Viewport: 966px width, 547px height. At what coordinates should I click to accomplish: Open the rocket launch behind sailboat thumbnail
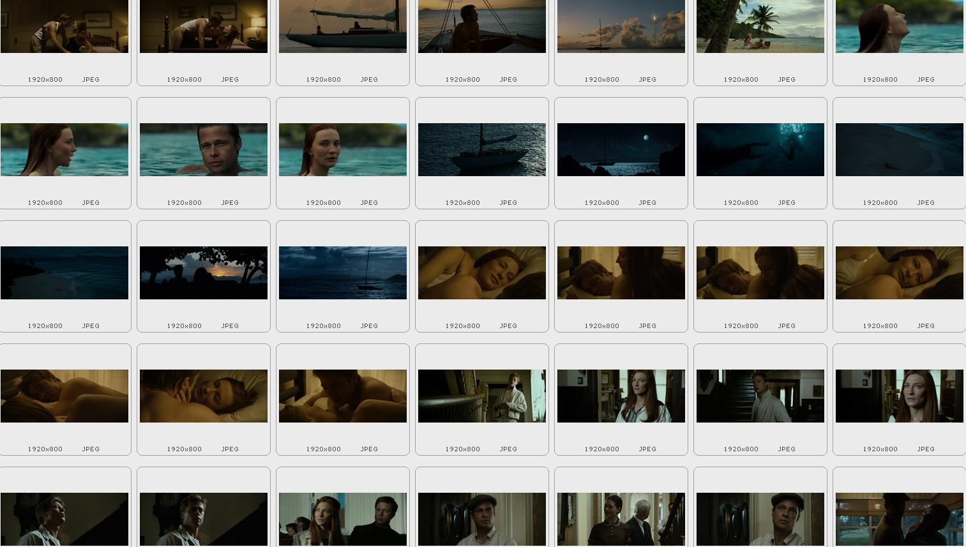pos(621,26)
